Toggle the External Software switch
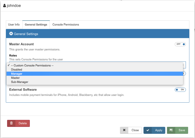195x138 pixels. (x=180, y=89)
